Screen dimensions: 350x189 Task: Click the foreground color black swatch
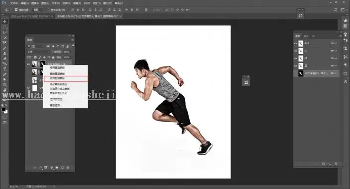(x=3, y=110)
